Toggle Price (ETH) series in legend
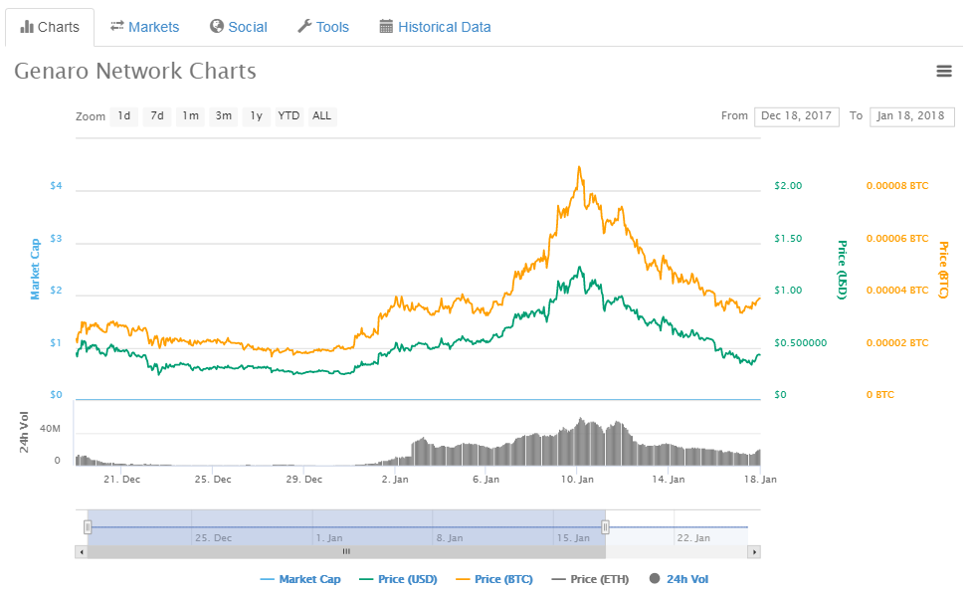Viewport: 972px width, 594px height. pos(590,579)
